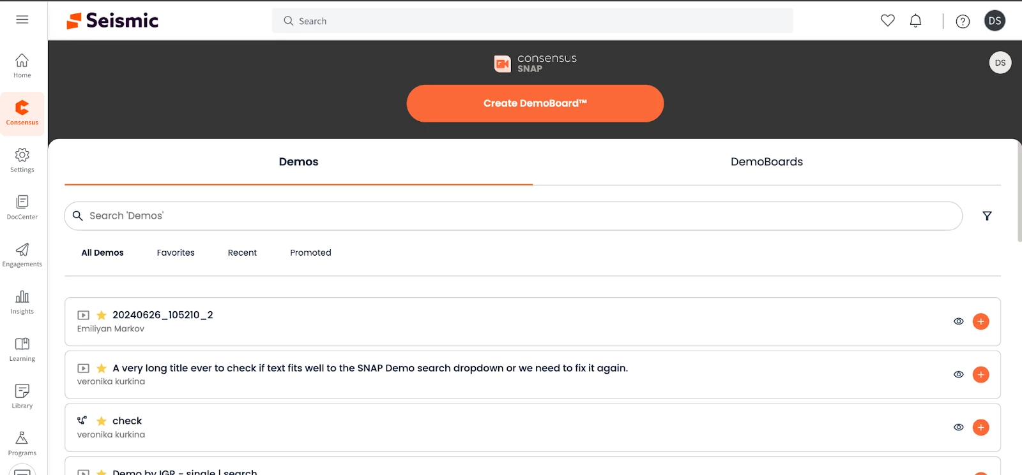Switch to the Demos tab
Viewport: 1022px width, 475px height.
point(298,162)
